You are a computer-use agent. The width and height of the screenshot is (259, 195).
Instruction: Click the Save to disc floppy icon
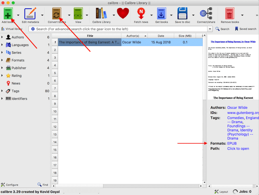182,14
